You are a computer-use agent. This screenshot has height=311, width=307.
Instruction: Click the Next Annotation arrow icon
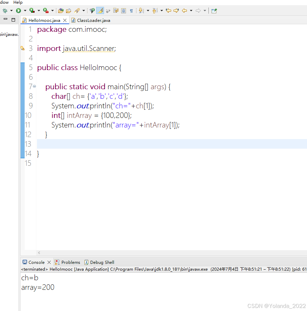pyautogui.click(x=141, y=11)
